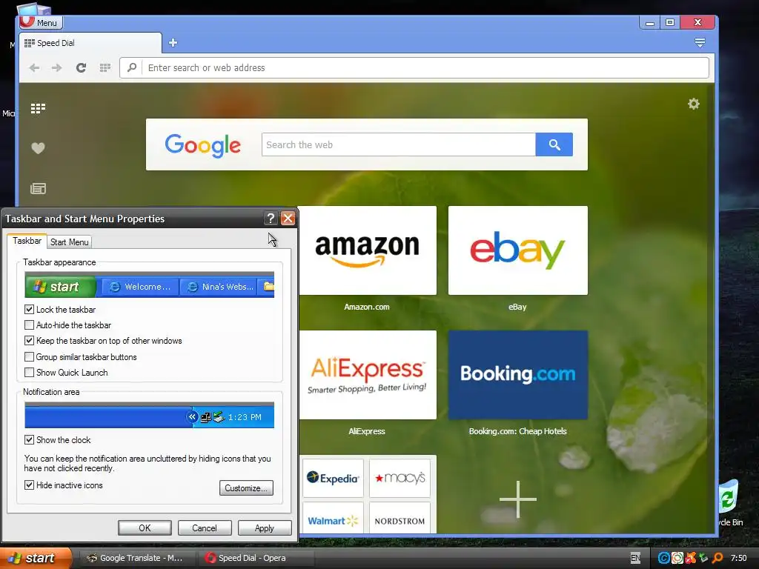Image resolution: width=759 pixels, height=569 pixels.
Task: Minimize the Opera window
Action: tap(649, 22)
